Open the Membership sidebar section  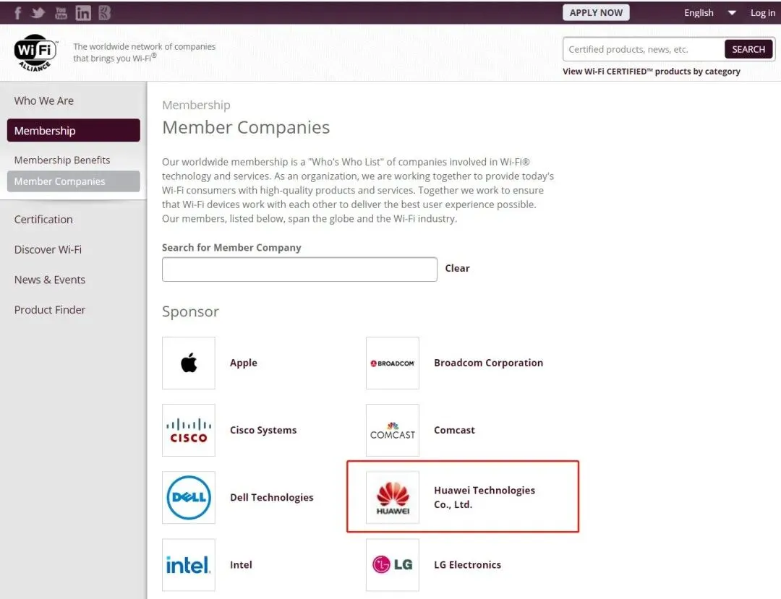(73, 131)
